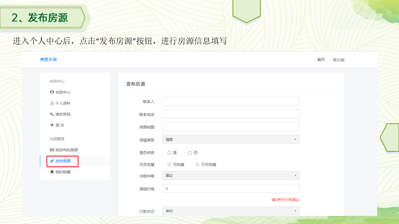
Task: Open the 房屋类型 dropdown showing 楼房
Action: [231, 140]
